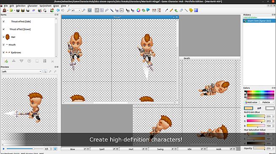Click the Blue value stepper
Viewport: 276px width, 154px height.
click(x=273, y=126)
